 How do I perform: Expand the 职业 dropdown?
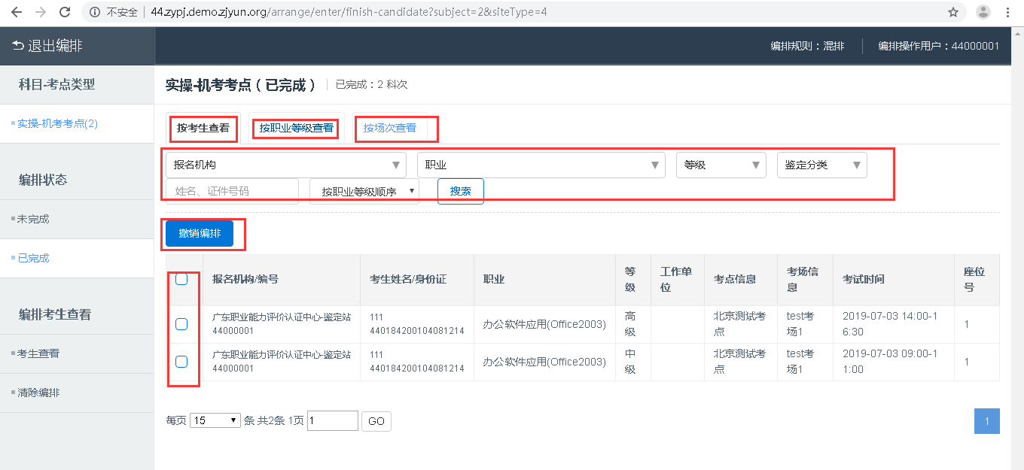coord(541,165)
